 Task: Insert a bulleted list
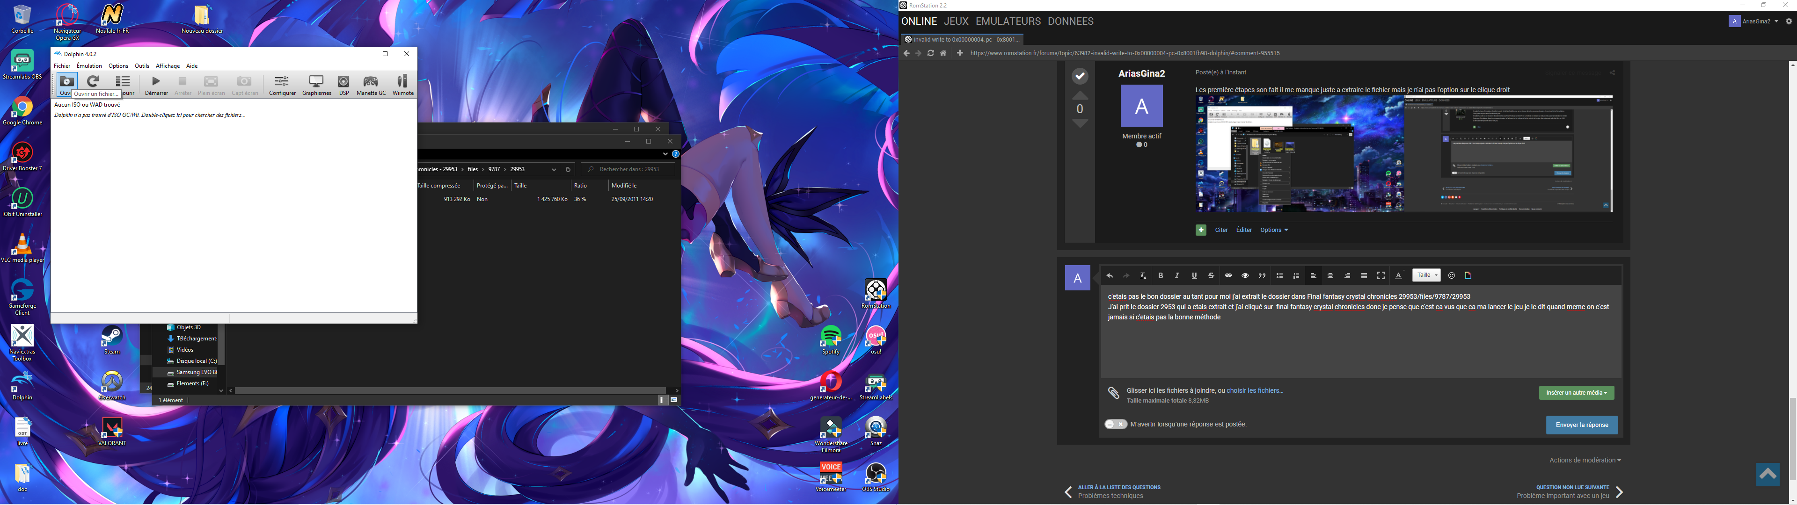[1279, 275]
